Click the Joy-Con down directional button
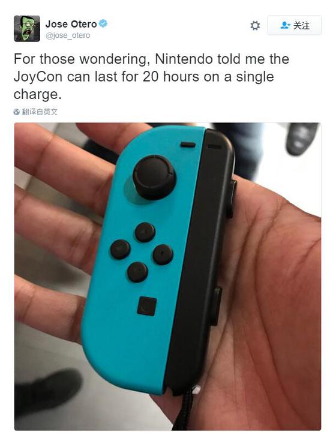 tap(137, 272)
